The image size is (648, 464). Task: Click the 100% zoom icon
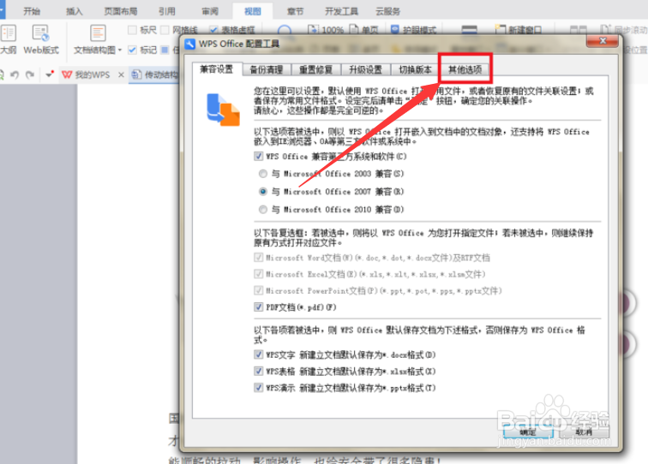(313, 29)
